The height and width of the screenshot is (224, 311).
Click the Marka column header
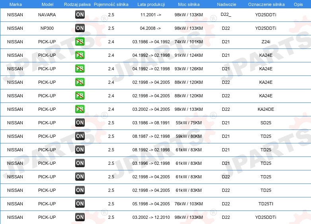pyautogui.click(x=16, y=4)
